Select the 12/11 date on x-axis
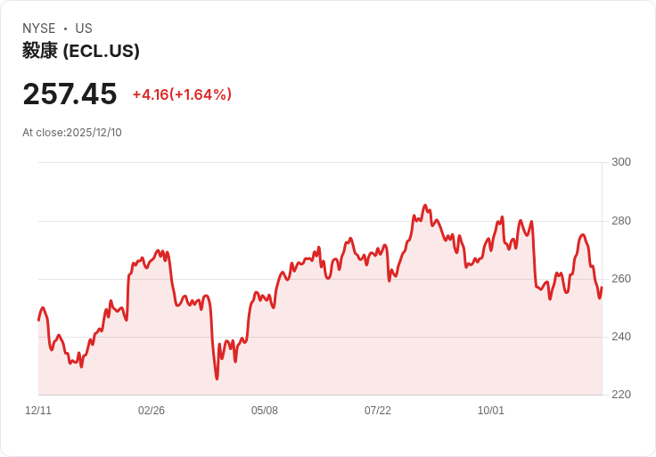The height and width of the screenshot is (457, 656). click(38, 411)
